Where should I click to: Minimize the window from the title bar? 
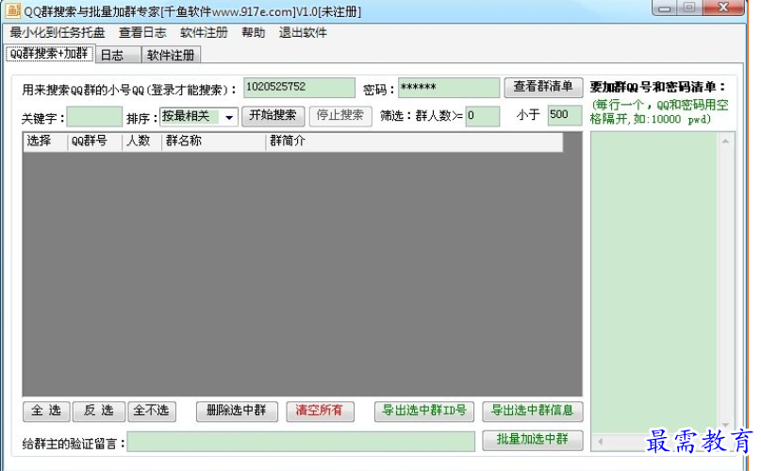(x=665, y=8)
